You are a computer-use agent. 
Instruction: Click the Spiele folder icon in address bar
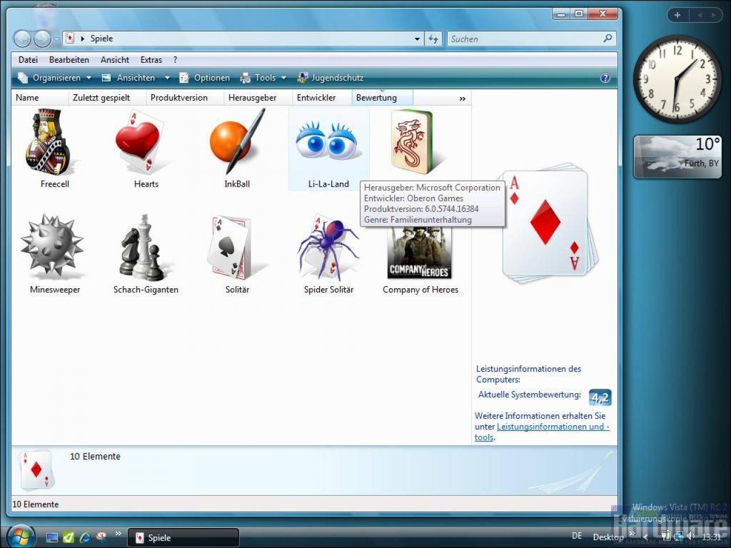coord(70,38)
